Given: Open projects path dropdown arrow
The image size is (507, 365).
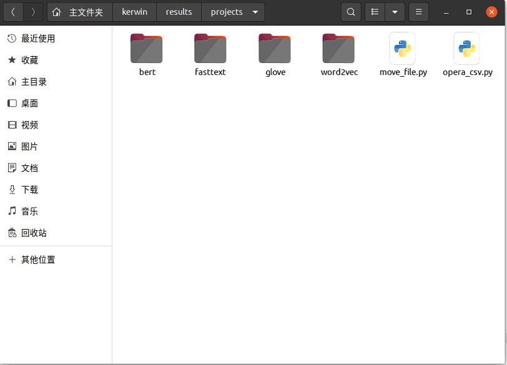Looking at the screenshot, I should [255, 12].
